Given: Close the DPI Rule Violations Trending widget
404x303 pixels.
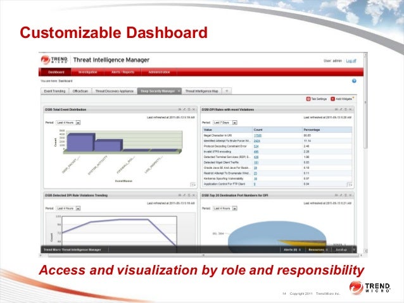Looking at the screenshot, I should [x=194, y=195].
